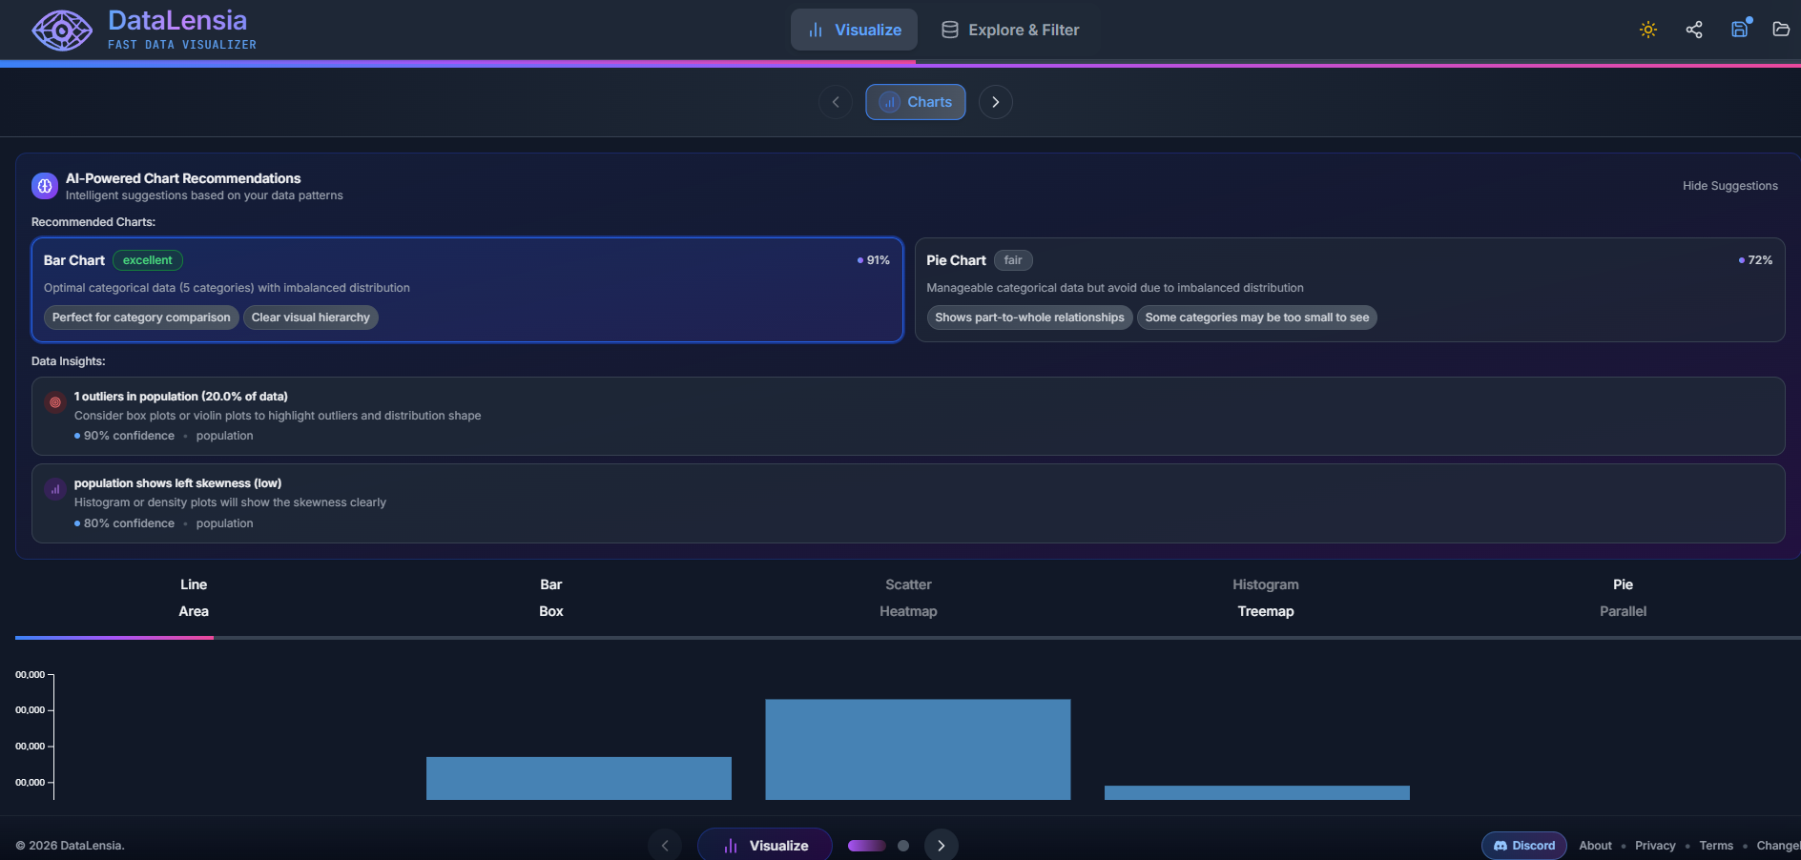
Task: Click the tallest bar in the chart
Action: 918,749
